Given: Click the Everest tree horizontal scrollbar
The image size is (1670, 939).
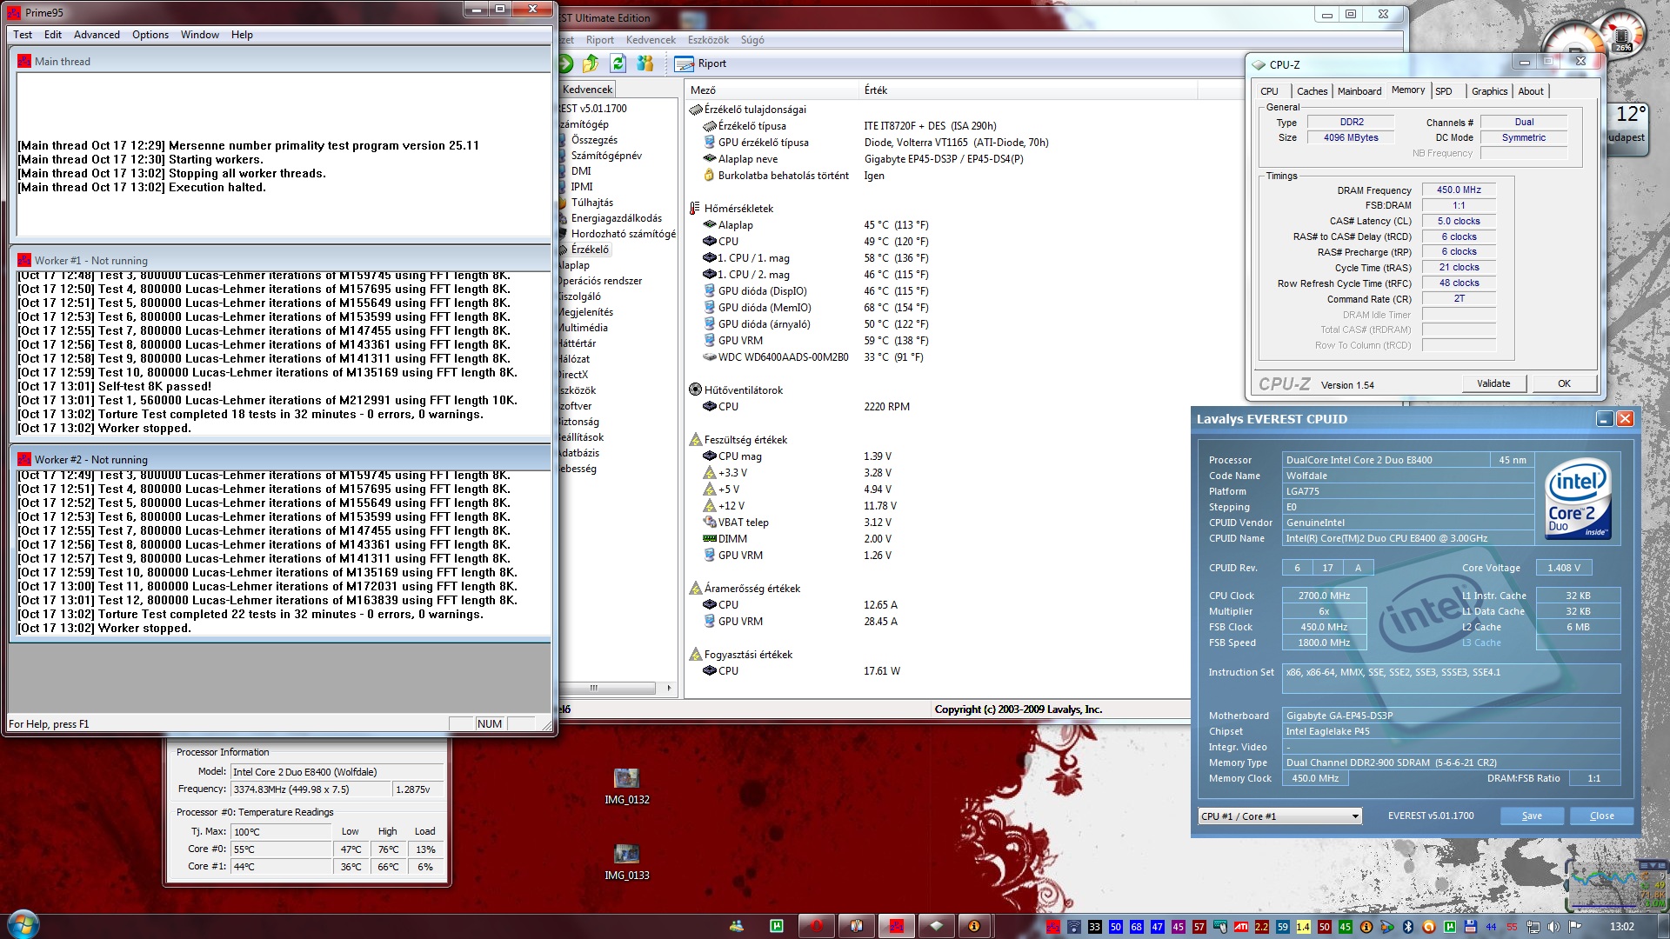Looking at the screenshot, I should click(609, 688).
